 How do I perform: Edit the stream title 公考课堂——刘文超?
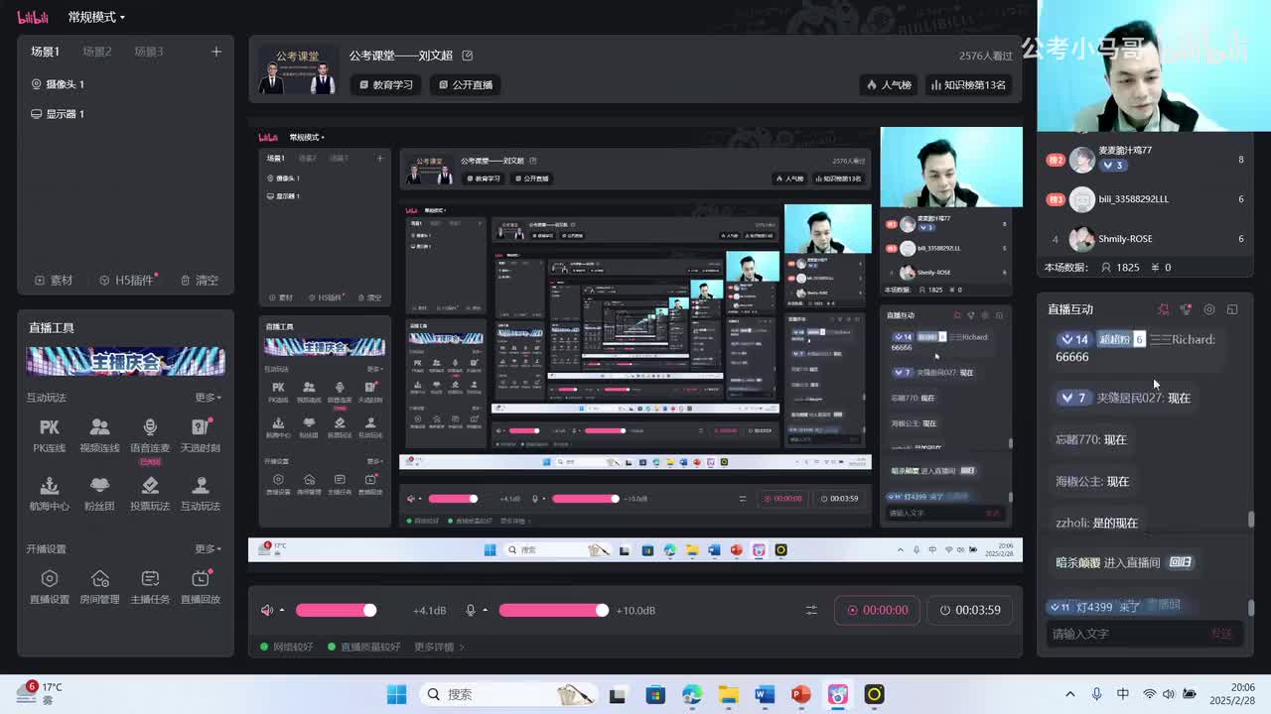[468, 56]
